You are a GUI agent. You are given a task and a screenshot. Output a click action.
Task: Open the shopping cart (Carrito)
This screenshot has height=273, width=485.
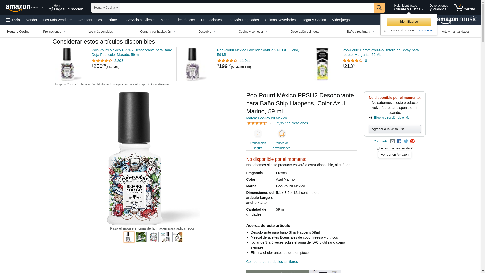click(464, 8)
